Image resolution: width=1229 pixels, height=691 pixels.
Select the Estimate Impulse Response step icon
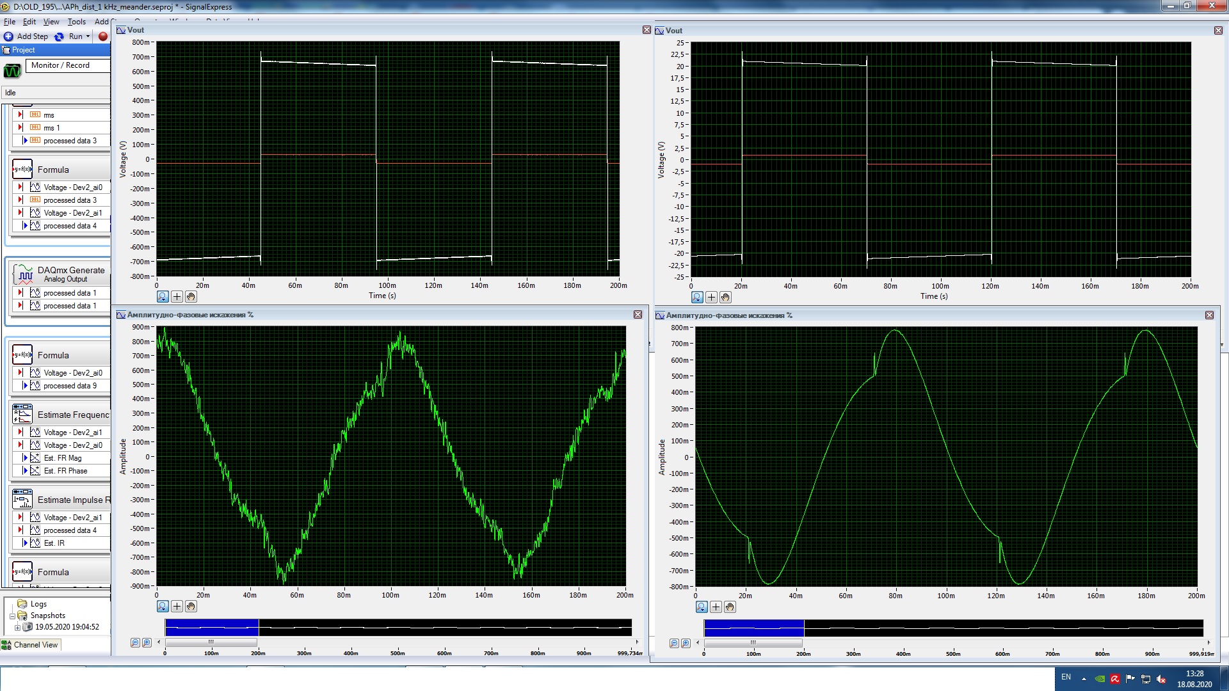tap(22, 500)
